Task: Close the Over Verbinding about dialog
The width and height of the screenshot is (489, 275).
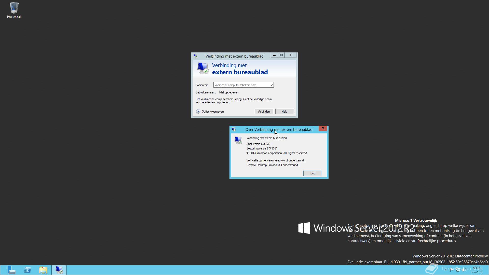Action: (x=323, y=128)
